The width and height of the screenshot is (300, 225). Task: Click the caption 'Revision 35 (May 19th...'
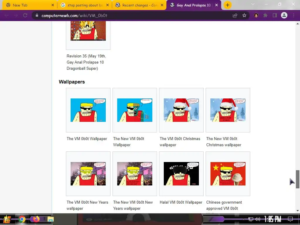click(86, 62)
